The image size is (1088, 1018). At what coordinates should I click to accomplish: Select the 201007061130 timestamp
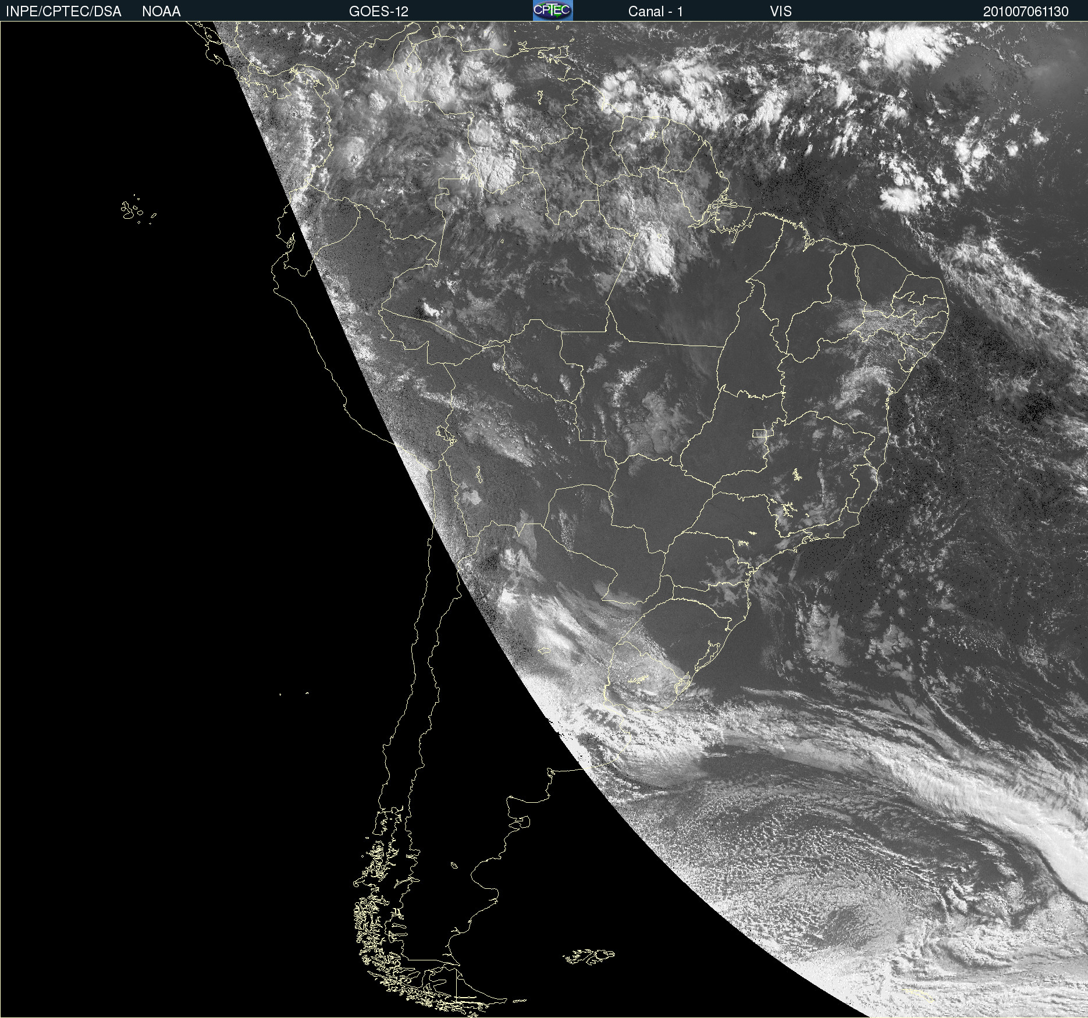coord(1026,12)
